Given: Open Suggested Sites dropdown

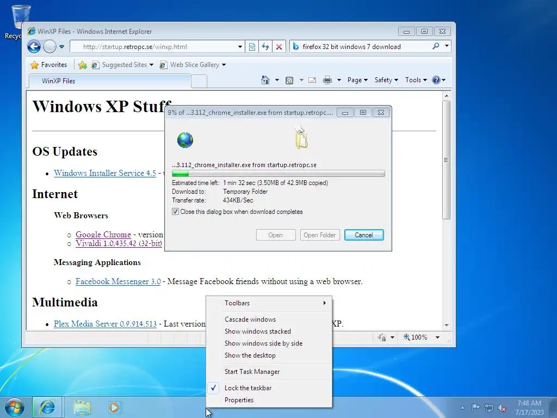Looking at the screenshot, I should coord(122,65).
